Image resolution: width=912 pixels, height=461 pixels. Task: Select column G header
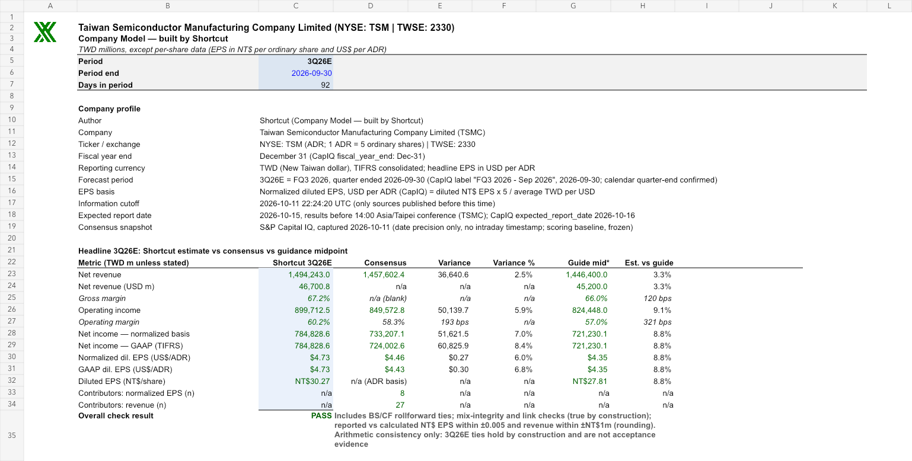click(573, 6)
